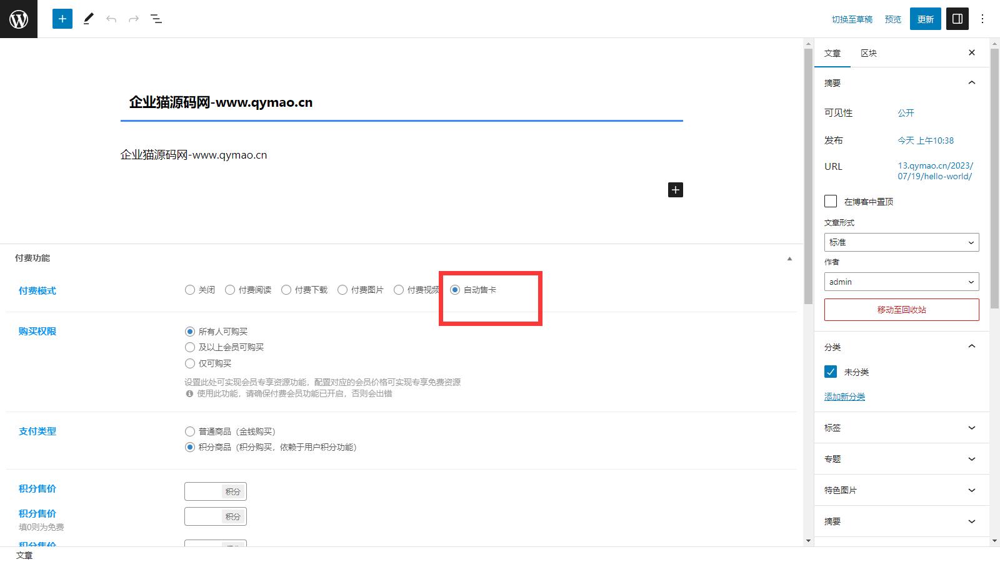Check the 在博客中置顶 checkbox
This screenshot has height=562, width=1000.
coord(831,201)
